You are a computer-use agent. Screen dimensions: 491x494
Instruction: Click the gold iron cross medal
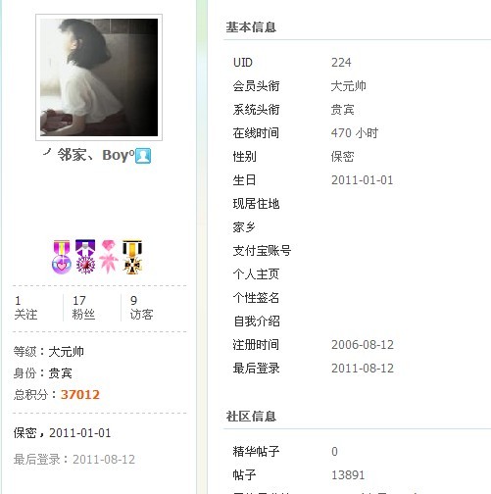click(x=132, y=257)
